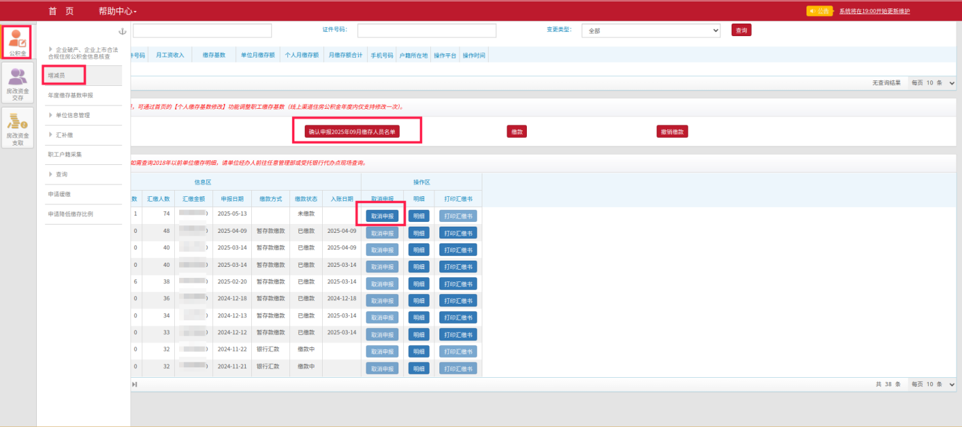Image resolution: width=962 pixels, height=427 pixels.
Task: Jump to last page with the pager icon
Action: click(135, 384)
